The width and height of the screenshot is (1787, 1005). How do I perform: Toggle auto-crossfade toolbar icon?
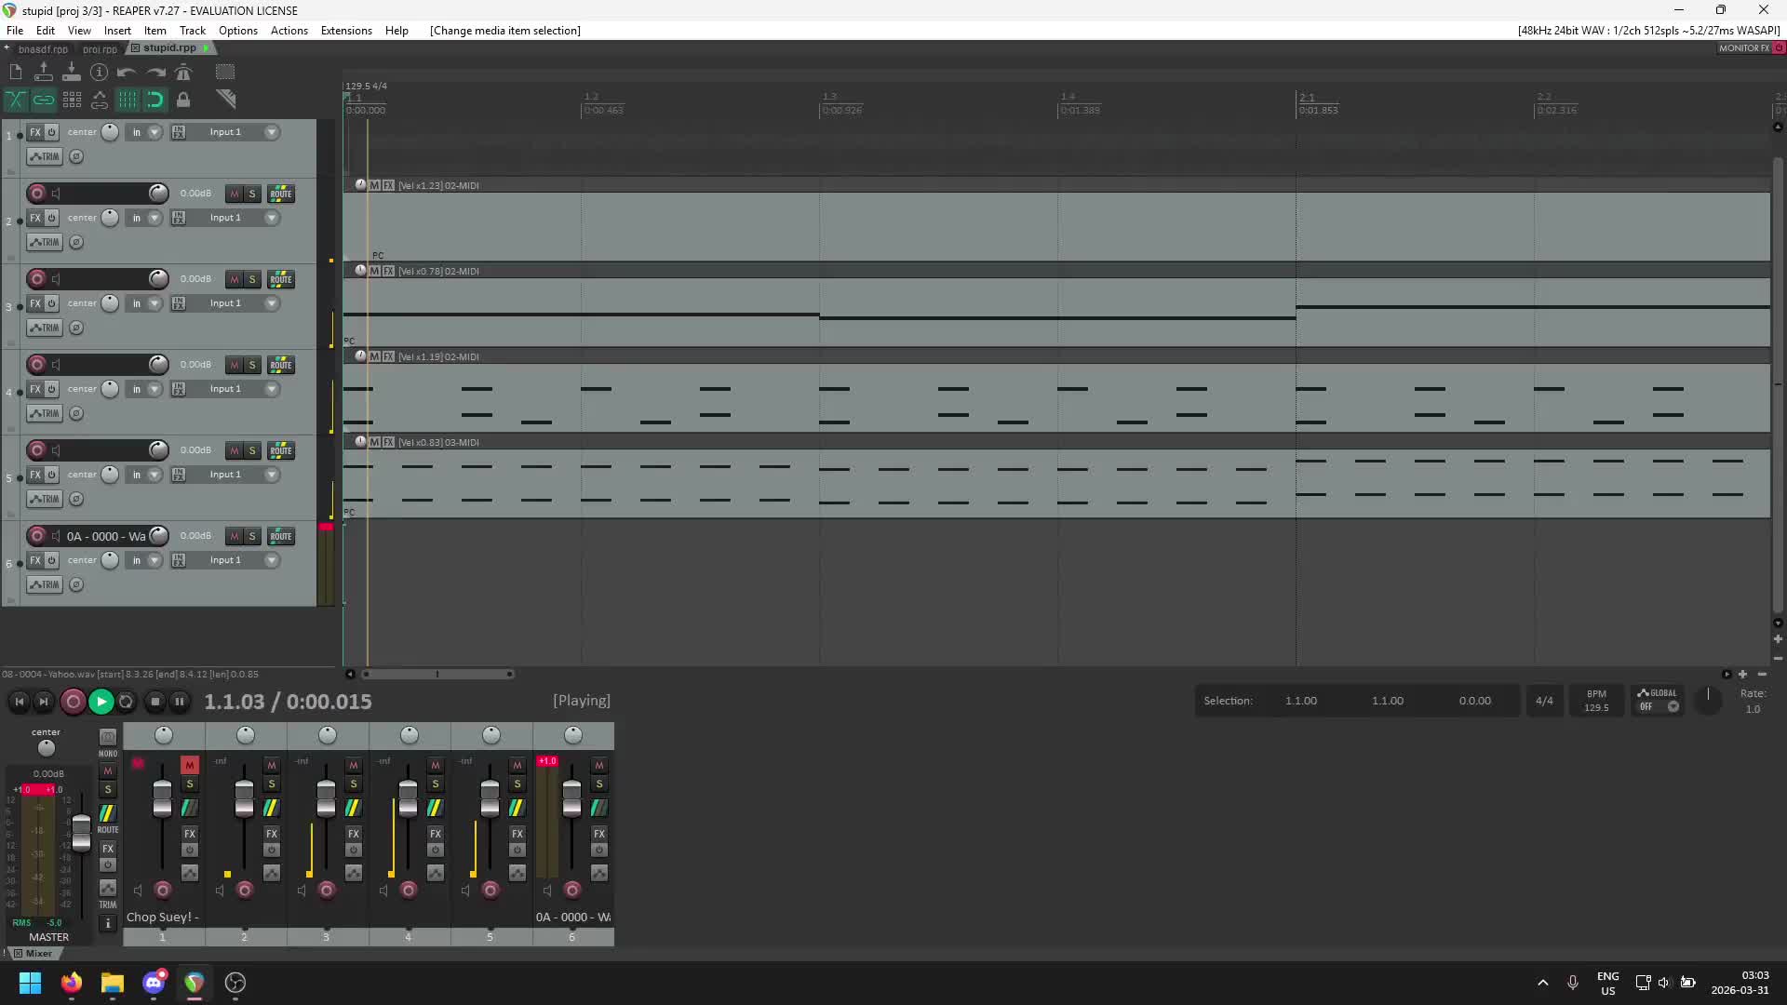16,100
